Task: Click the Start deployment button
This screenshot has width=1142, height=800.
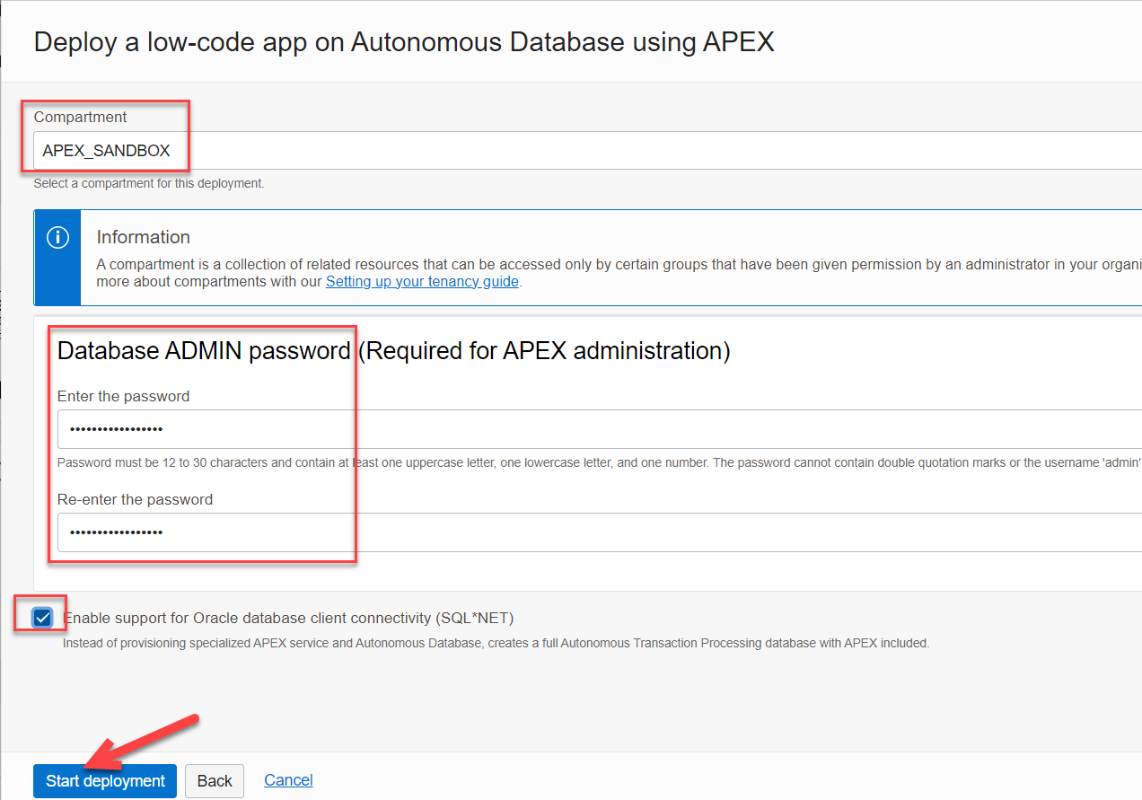Action: 105,780
